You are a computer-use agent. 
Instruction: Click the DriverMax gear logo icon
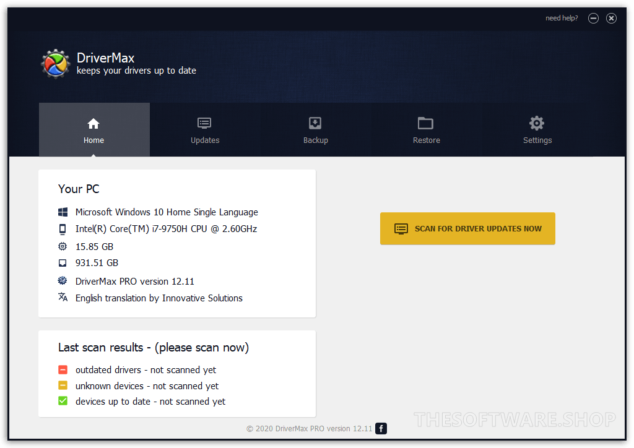pos(56,64)
